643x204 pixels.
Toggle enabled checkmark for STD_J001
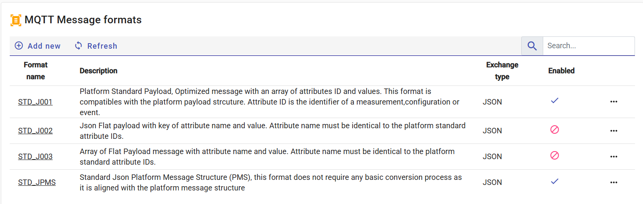[x=555, y=101]
